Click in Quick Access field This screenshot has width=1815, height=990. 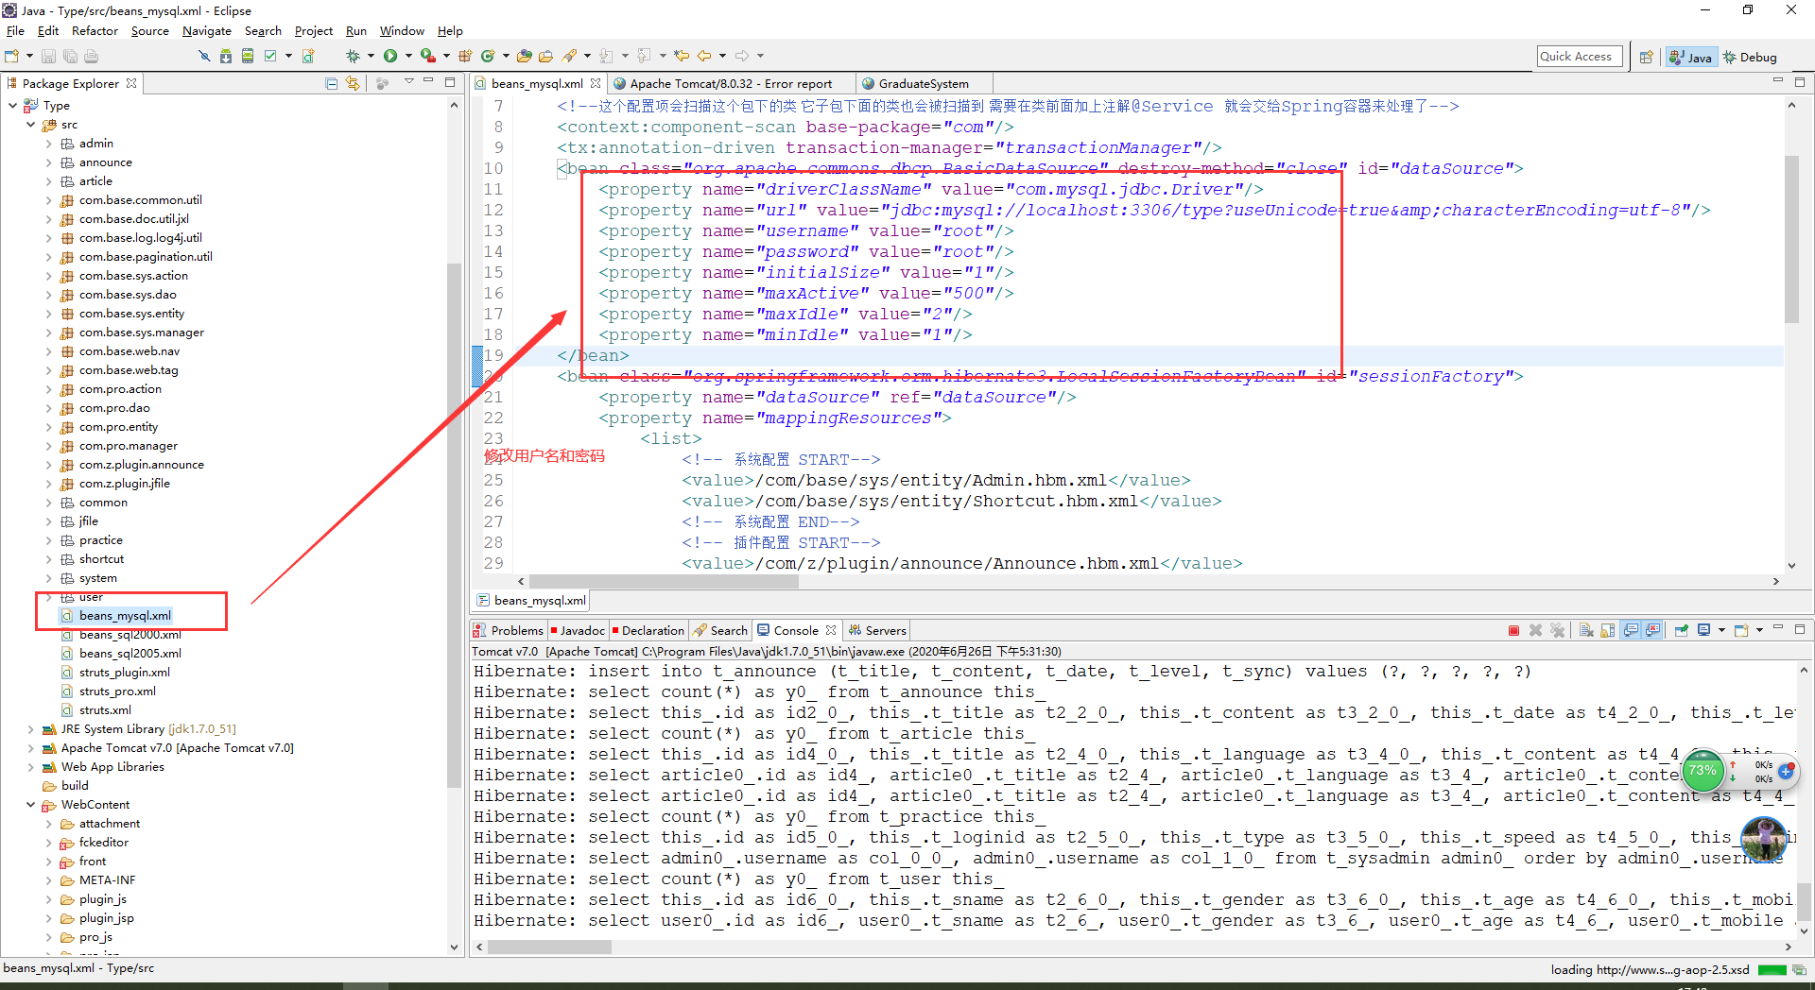click(x=1580, y=57)
